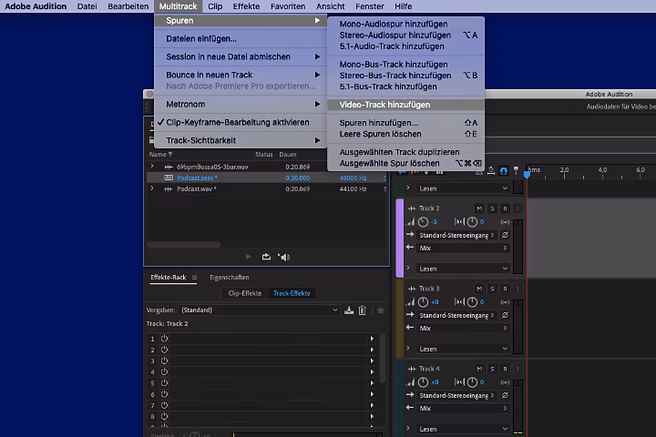Open Track 2 Standard-Stereoeingang input dropdown
This screenshot has width=656, height=437.
pyautogui.click(x=456, y=235)
